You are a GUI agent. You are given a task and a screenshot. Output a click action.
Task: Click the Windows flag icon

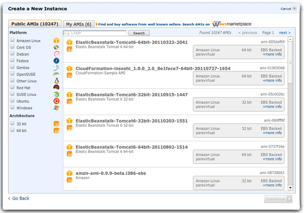(56, 108)
